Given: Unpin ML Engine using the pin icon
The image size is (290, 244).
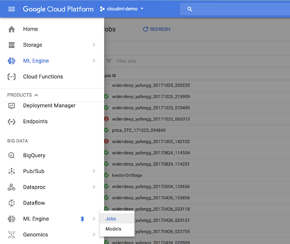Looking at the screenshot, I should (x=82, y=219).
